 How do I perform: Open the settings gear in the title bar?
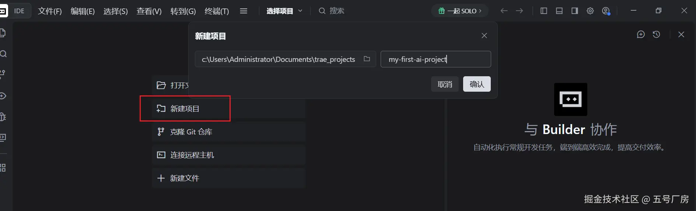click(590, 11)
